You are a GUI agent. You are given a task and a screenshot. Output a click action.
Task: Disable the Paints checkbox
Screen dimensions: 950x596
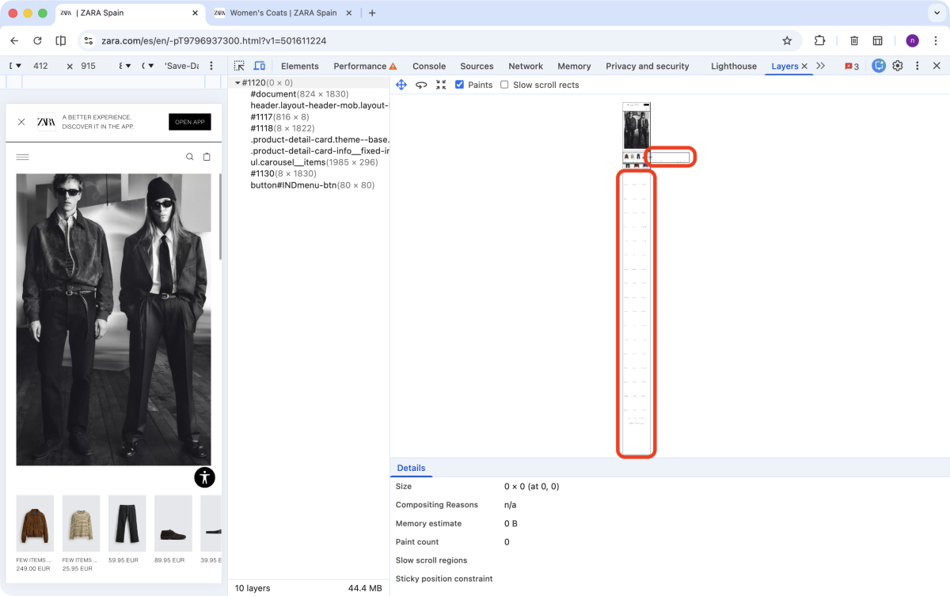459,85
